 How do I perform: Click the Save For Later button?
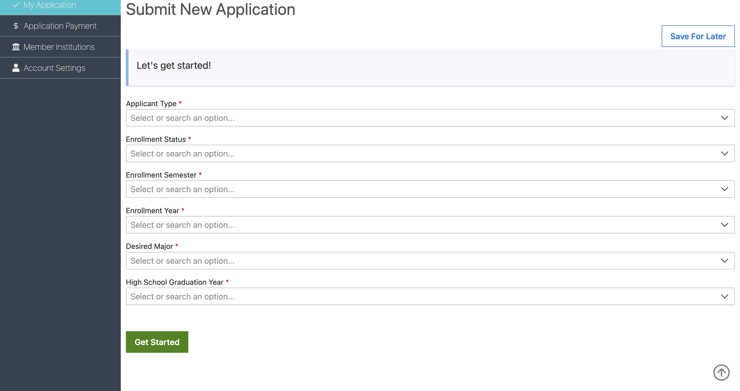[698, 36]
